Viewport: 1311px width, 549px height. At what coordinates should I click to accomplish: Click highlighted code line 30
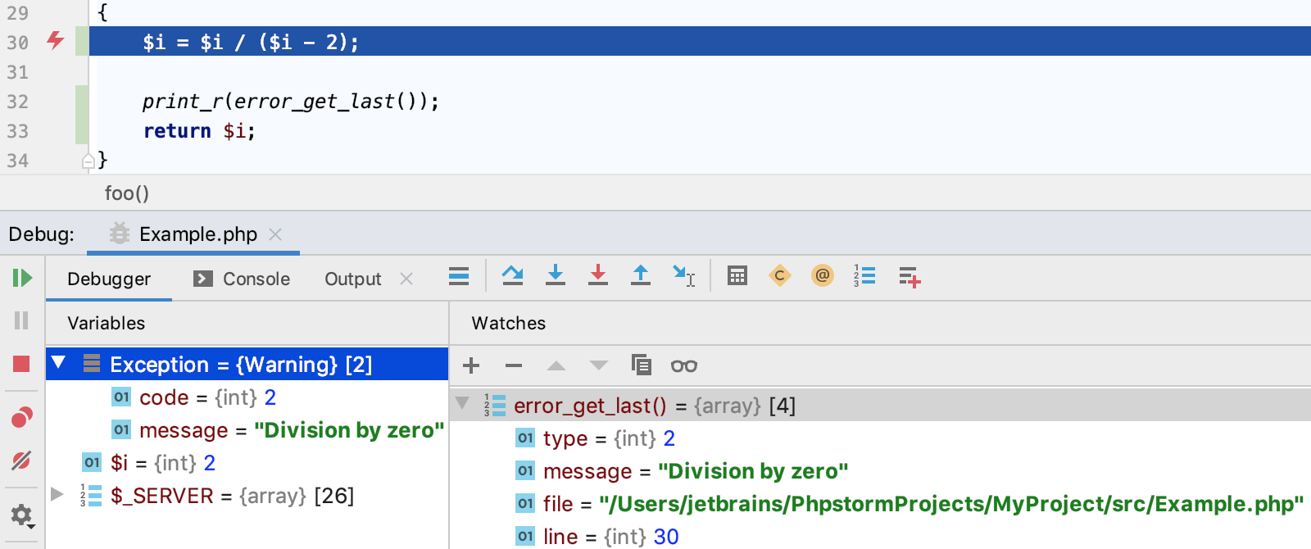700,41
